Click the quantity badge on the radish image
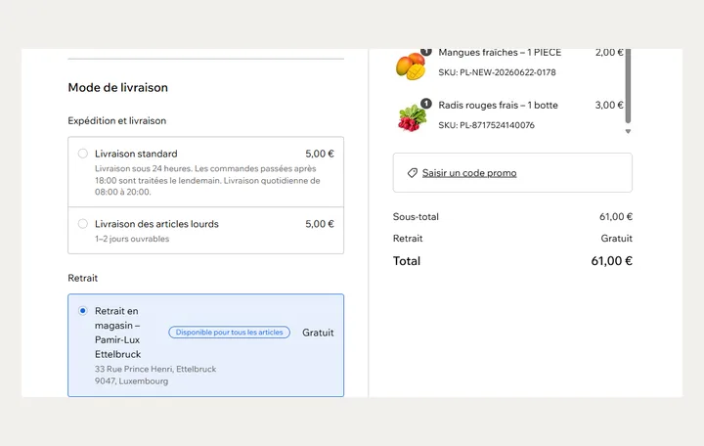The height and width of the screenshot is (446, 704). (x=425, y=104)
